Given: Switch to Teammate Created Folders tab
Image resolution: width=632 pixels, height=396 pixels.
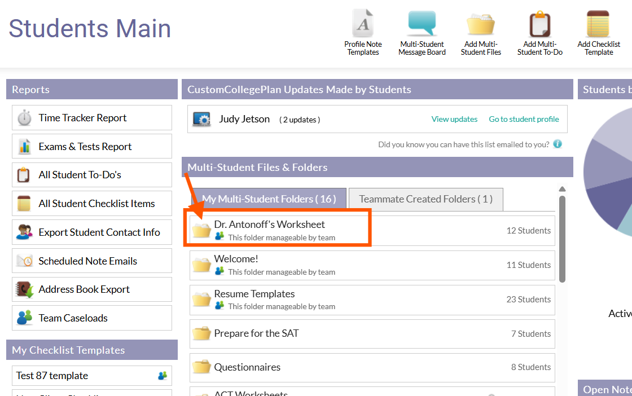Looking at the screenshot, I should tap(425, 199).
